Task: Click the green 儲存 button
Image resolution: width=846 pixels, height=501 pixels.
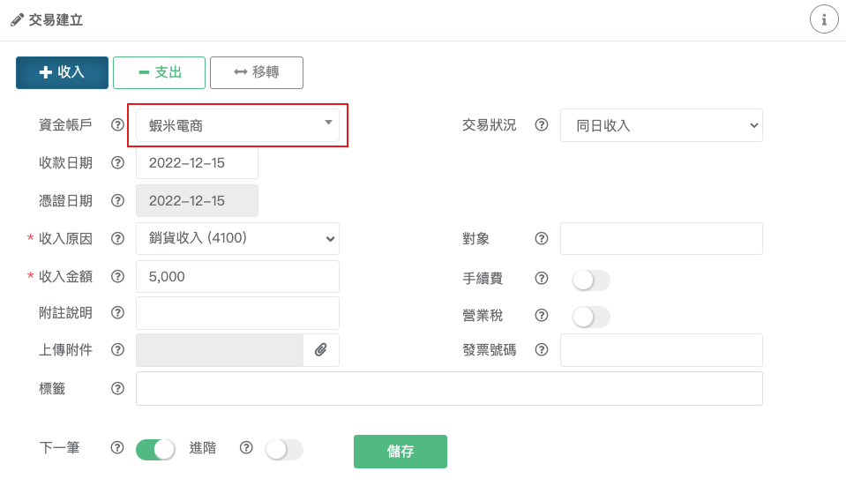Action: tap(401, 452)
